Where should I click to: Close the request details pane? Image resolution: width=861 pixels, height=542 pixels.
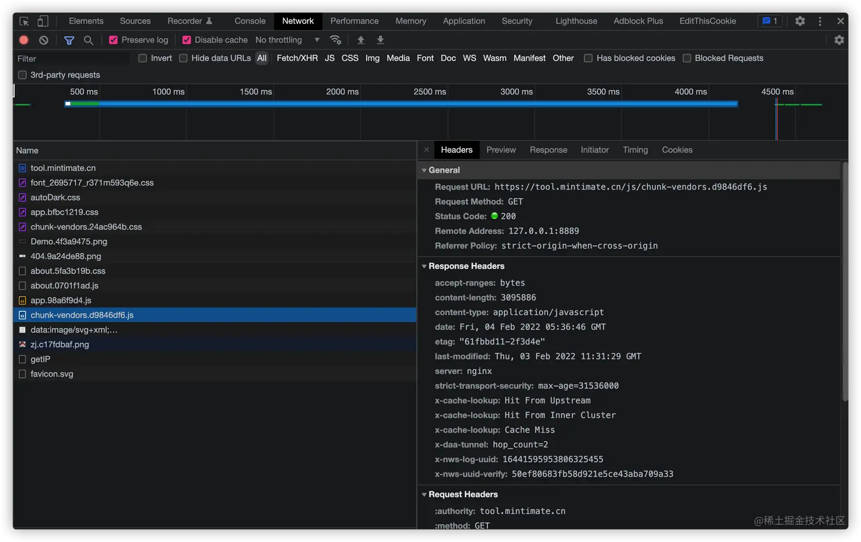pos(427,150)
